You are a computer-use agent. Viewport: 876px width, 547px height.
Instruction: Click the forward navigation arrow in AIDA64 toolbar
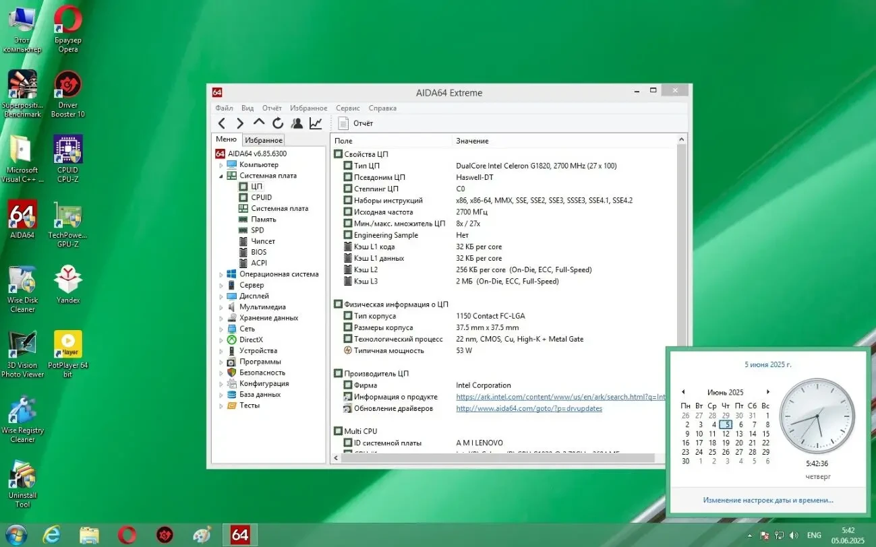point(240,123)
